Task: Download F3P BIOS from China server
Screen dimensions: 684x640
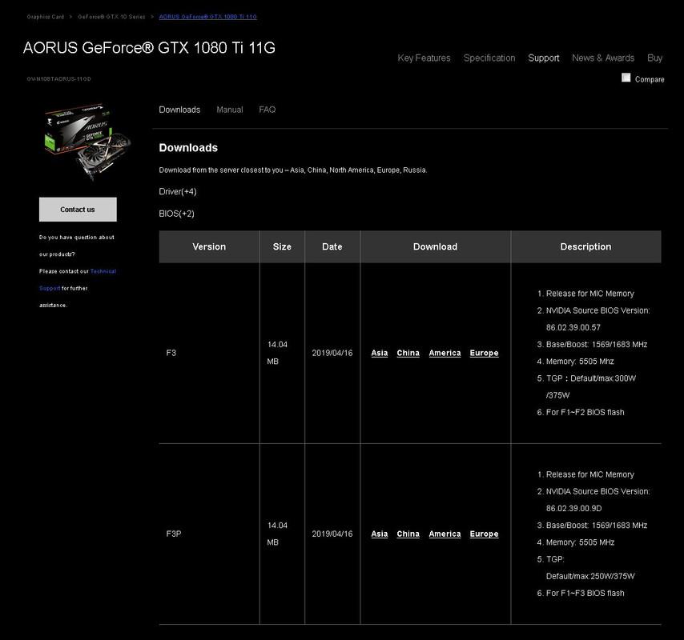Action: coord(408,534)
